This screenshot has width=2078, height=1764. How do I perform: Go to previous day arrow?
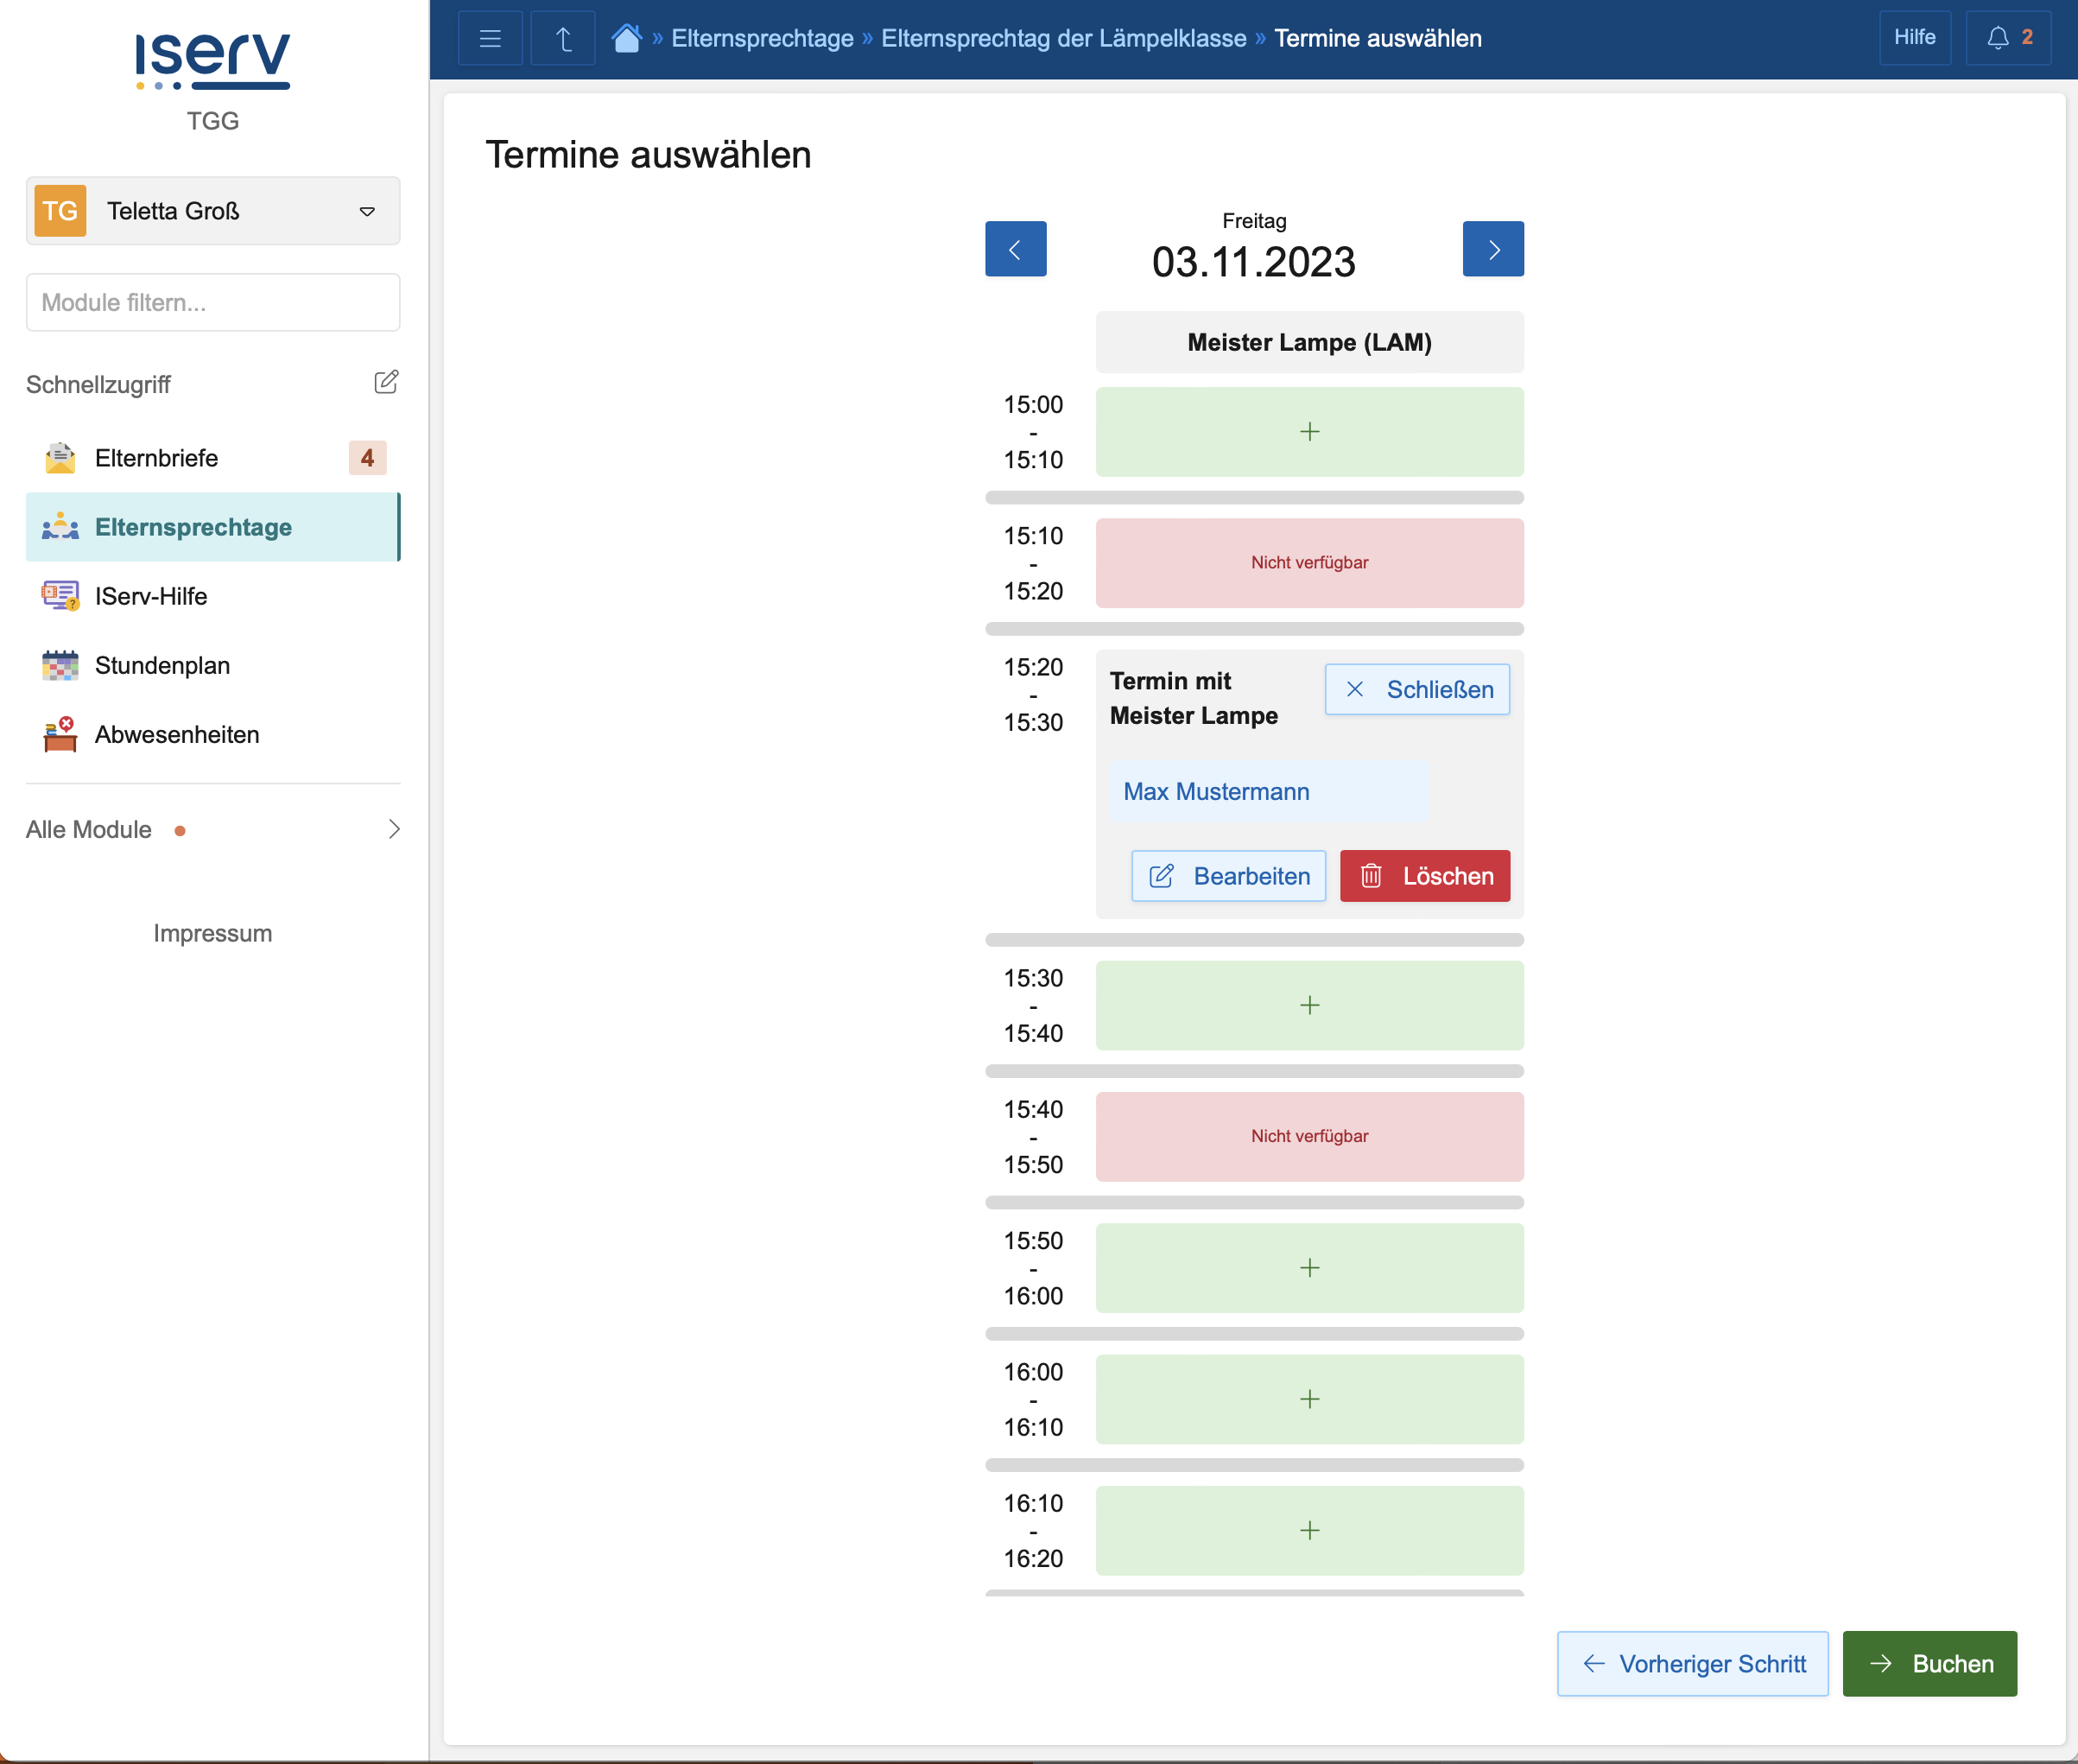[x=1015, y=249]
